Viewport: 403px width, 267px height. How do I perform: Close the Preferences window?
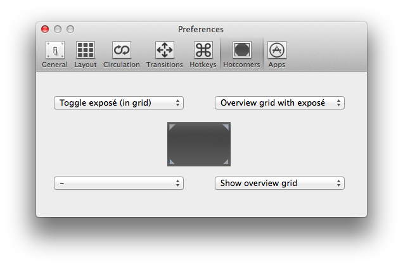45,29
